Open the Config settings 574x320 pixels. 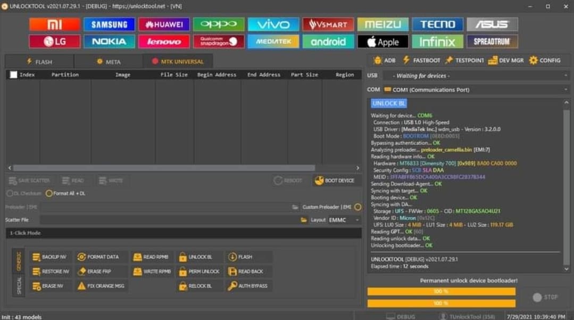click(x=545, y=61)
